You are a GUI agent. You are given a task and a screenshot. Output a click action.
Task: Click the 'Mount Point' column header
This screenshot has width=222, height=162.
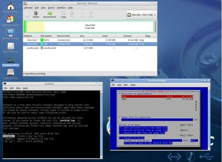pyautogui.click(x=64, y=36)
